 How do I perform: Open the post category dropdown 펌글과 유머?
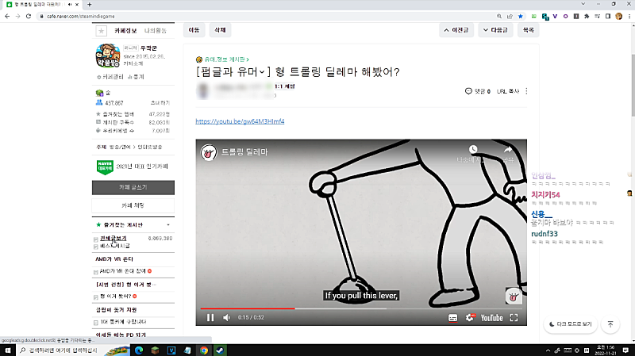coord(233,72)
